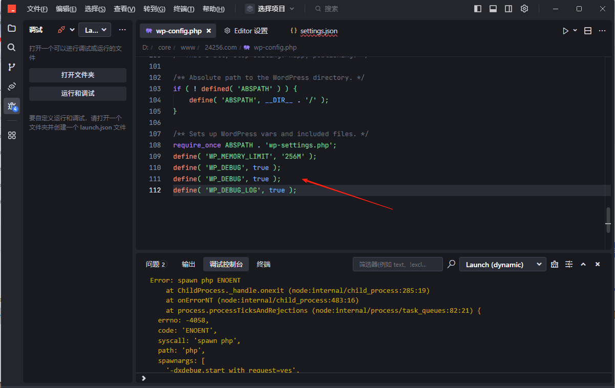
Task: Click the editor vertical scrollbar thumb
Action: pyautogui.click(x=608, y=220)
